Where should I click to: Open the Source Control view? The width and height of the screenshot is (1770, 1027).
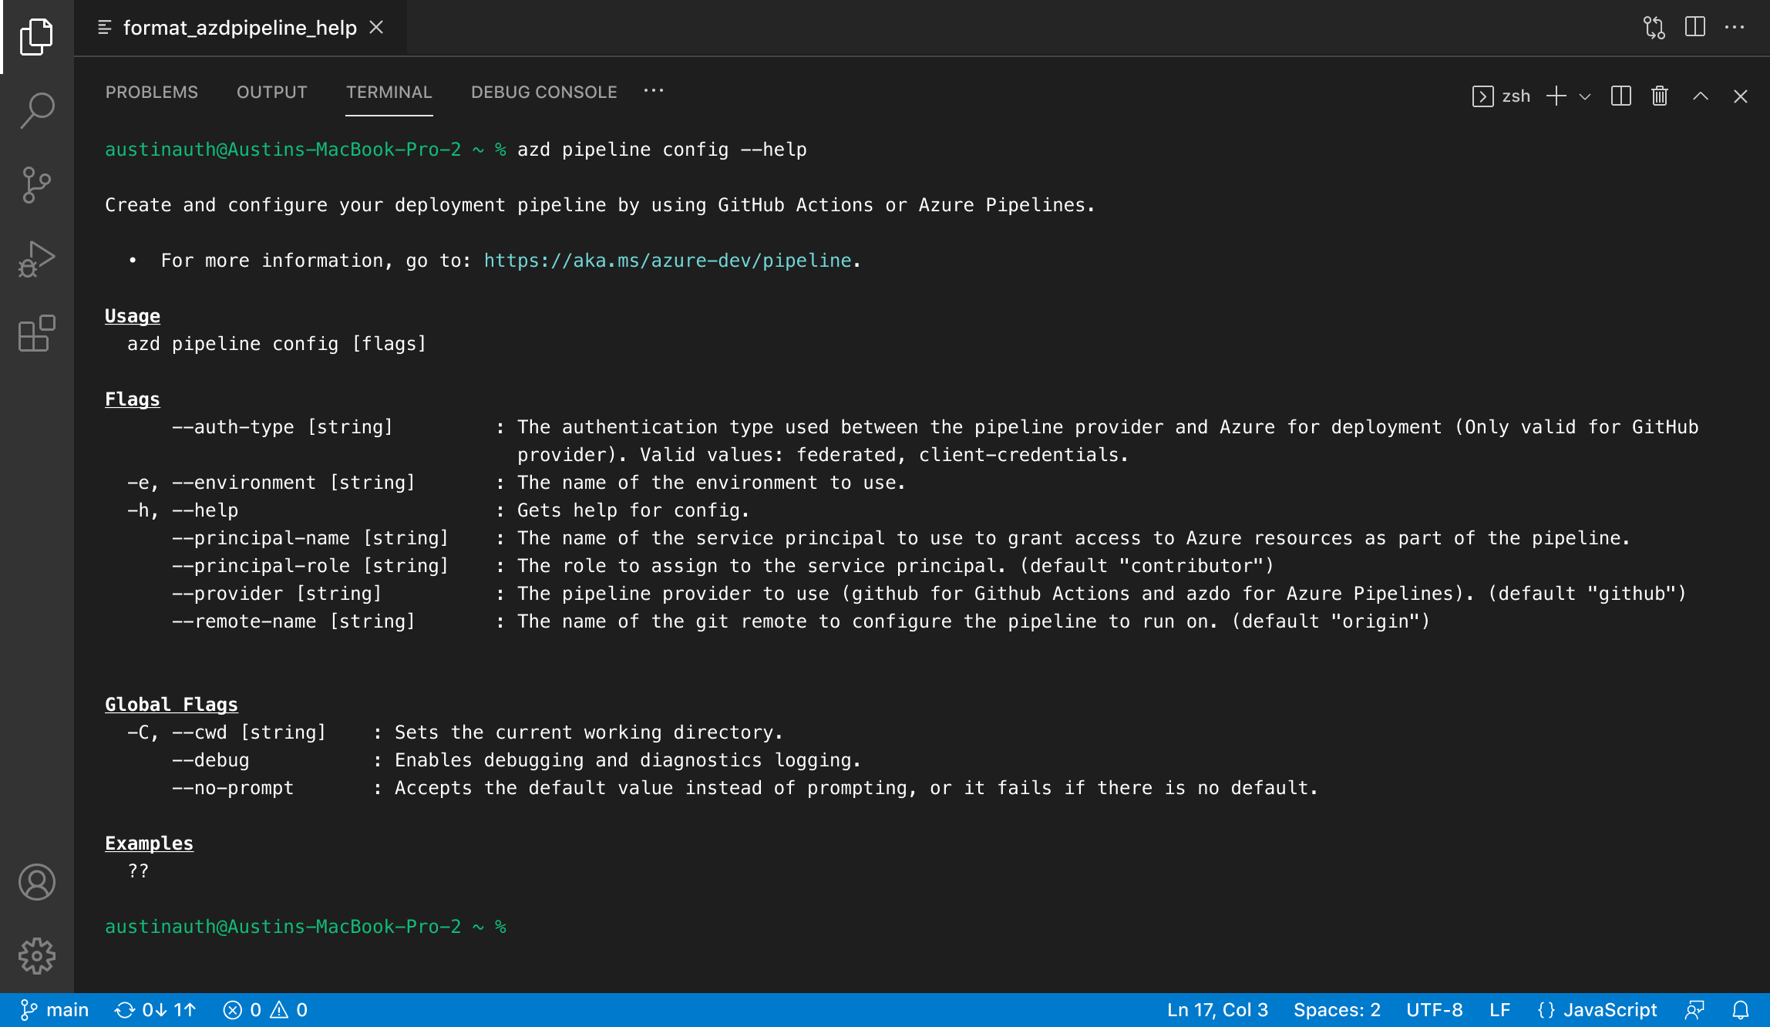(38, 184)
